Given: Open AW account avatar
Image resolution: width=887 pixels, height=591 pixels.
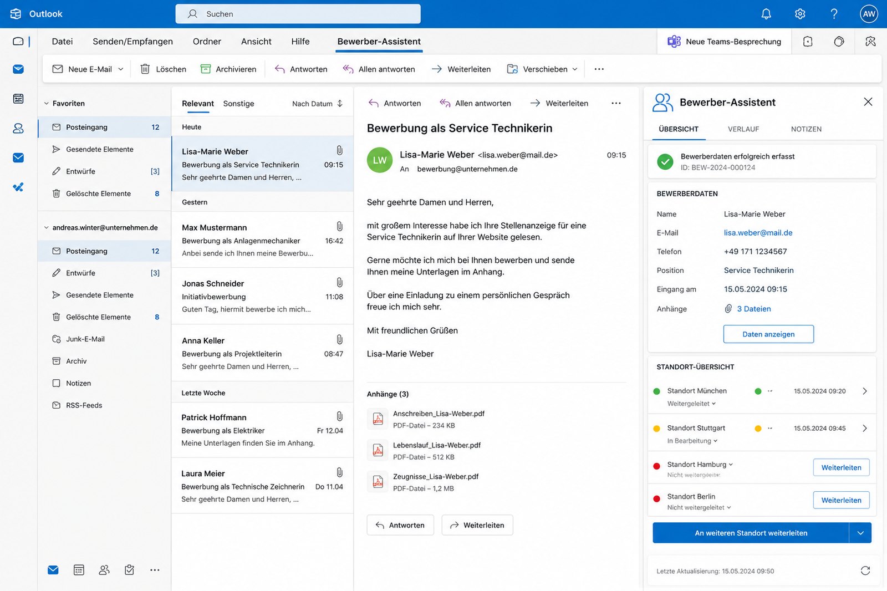Looking at the screenshot, I should coord(869,14).
